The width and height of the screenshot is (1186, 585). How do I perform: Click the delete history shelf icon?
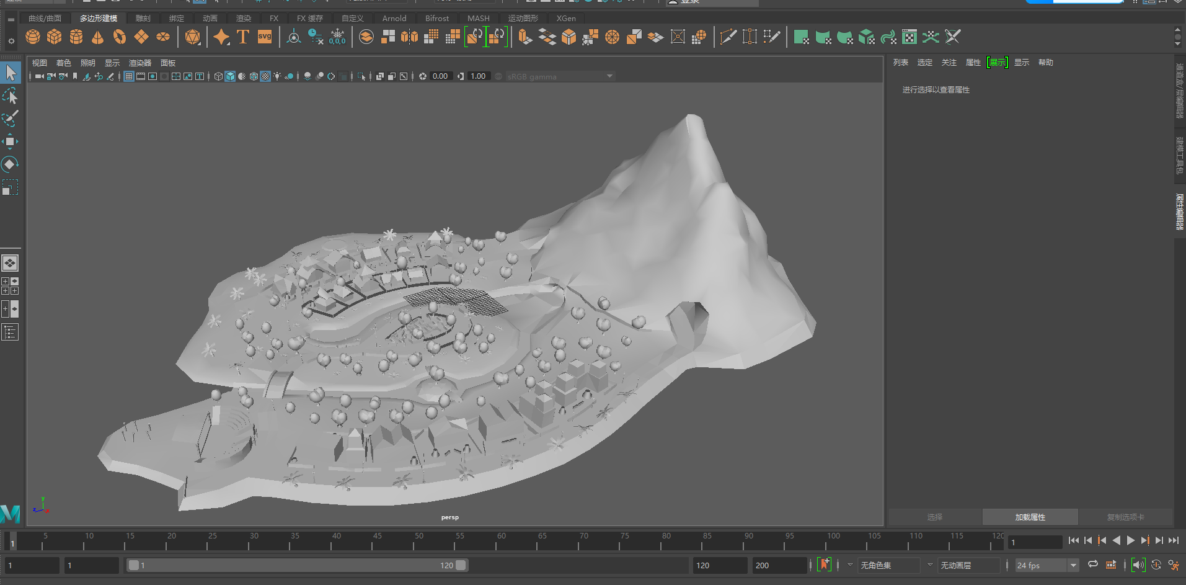pos(316,37)
